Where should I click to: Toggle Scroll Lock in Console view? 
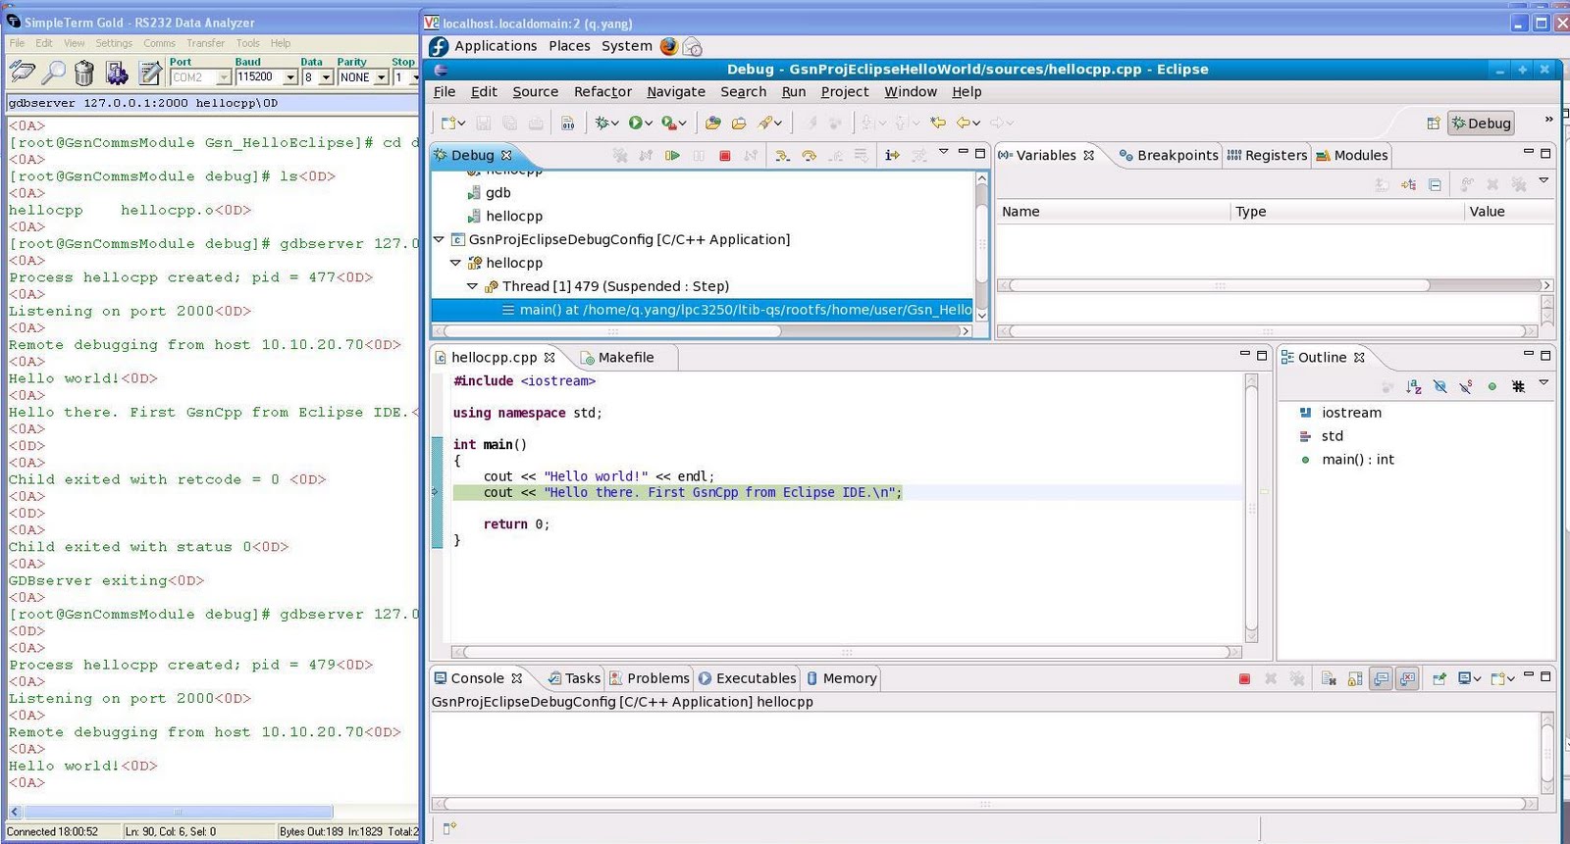pos(1355,678)
